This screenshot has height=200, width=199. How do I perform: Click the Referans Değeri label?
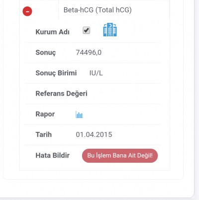61,94
